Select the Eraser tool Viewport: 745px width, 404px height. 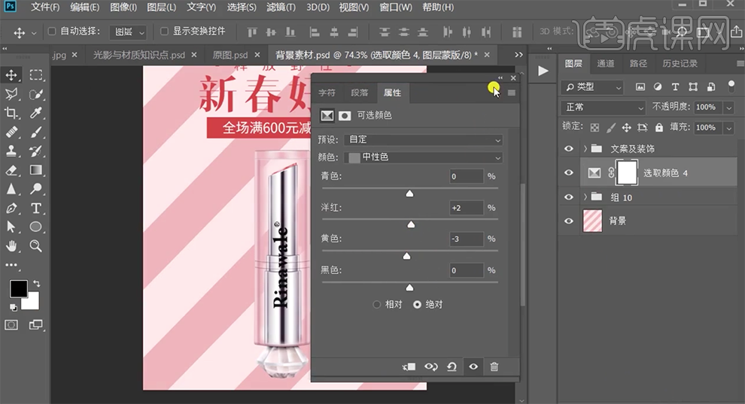pyautogui.click(x=11, y=170)
